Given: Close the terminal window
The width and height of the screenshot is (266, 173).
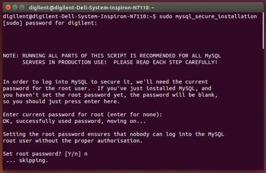Looking at the screenshot, I should tap(8, 7).
